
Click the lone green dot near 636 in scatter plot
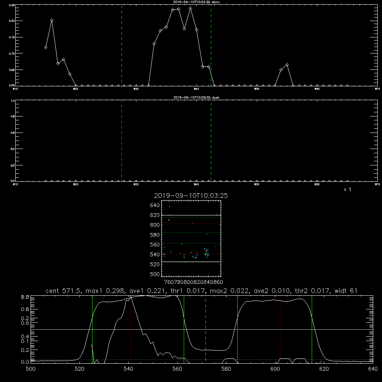pyautogui.click(x=170, y=207)
